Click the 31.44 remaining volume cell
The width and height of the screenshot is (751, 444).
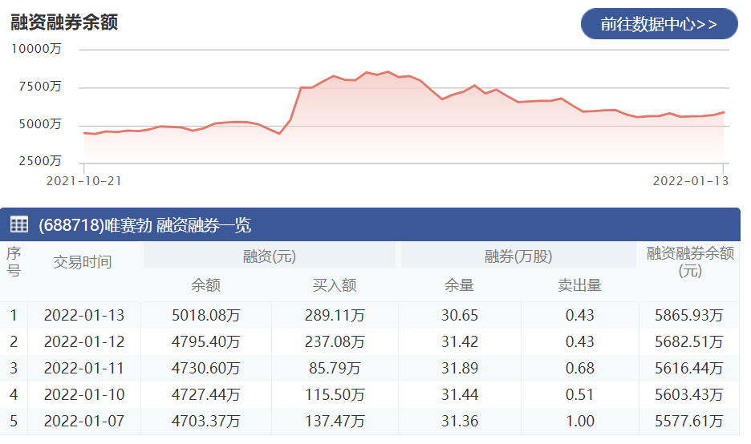[460, 394]
